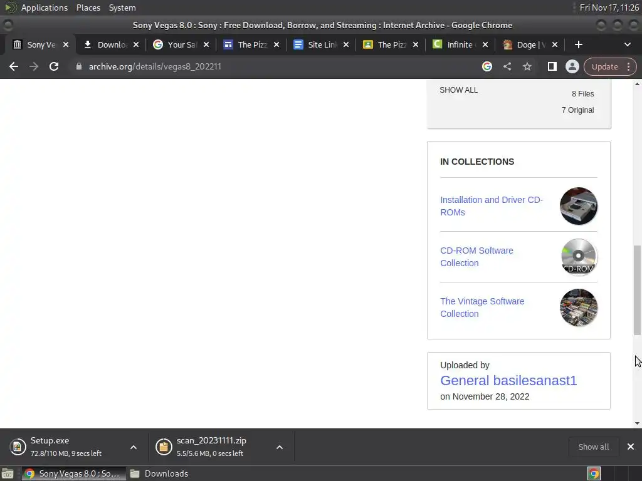The image size is (642, 481).
Task: Click the Chrome window menu button in titlebar
Action: [8, 25]
